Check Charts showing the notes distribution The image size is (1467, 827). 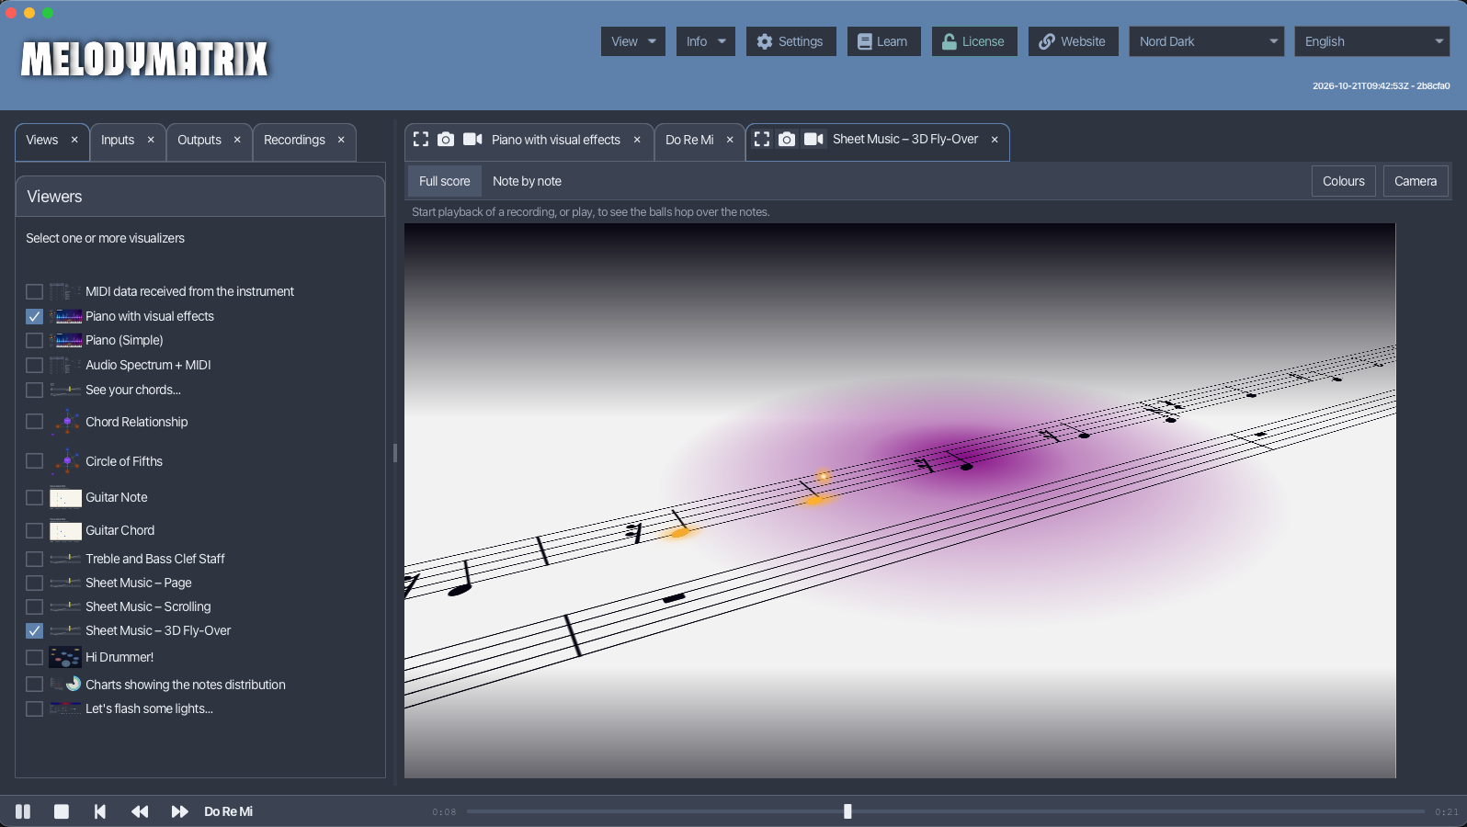tap(34, 685)
